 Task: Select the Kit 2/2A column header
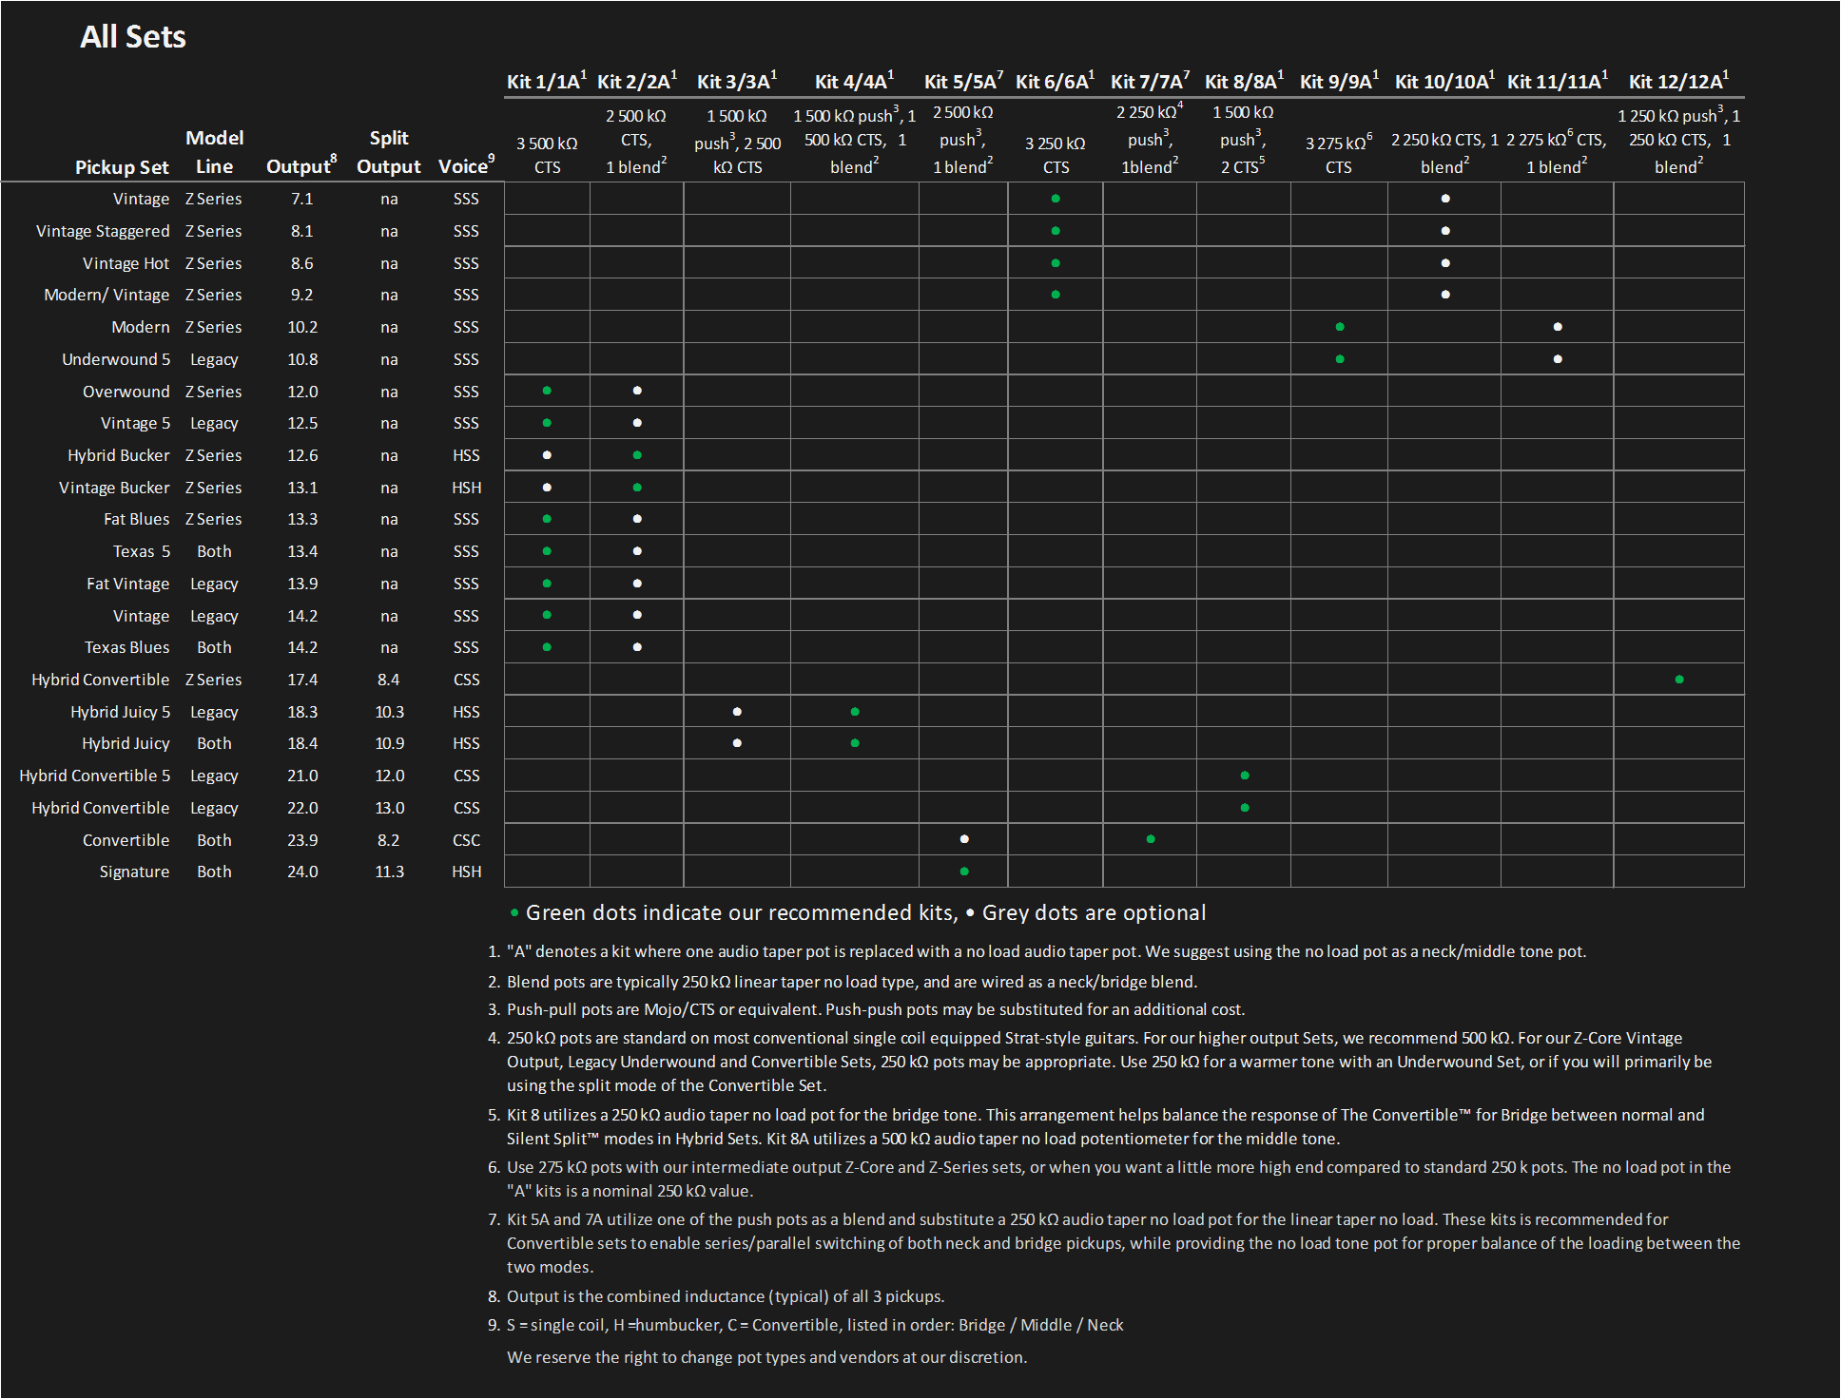637,81
